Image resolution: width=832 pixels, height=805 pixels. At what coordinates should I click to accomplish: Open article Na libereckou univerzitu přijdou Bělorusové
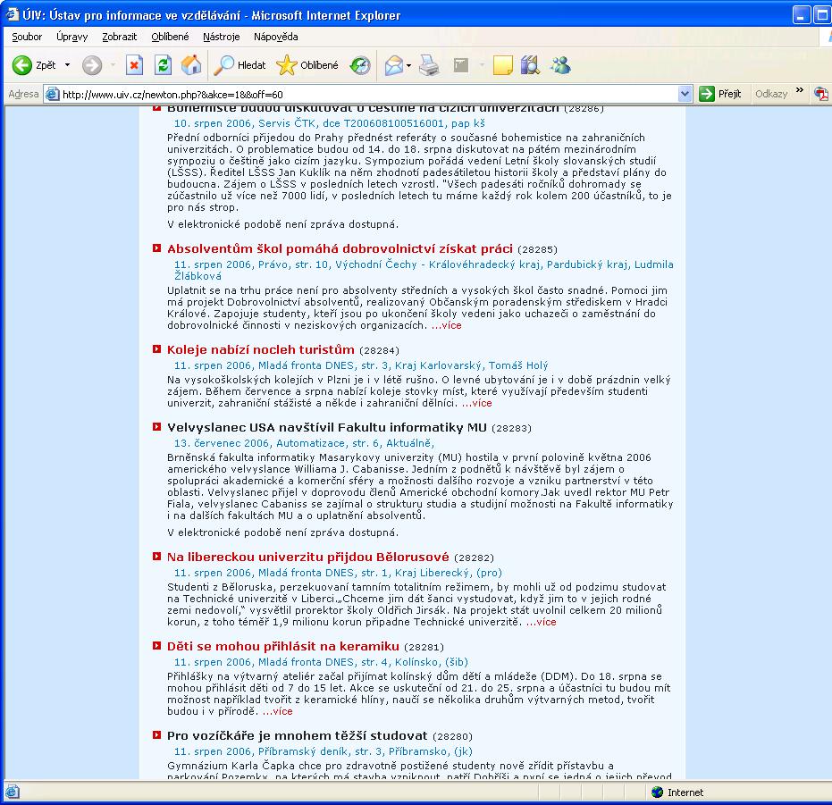tap(307, 557)
